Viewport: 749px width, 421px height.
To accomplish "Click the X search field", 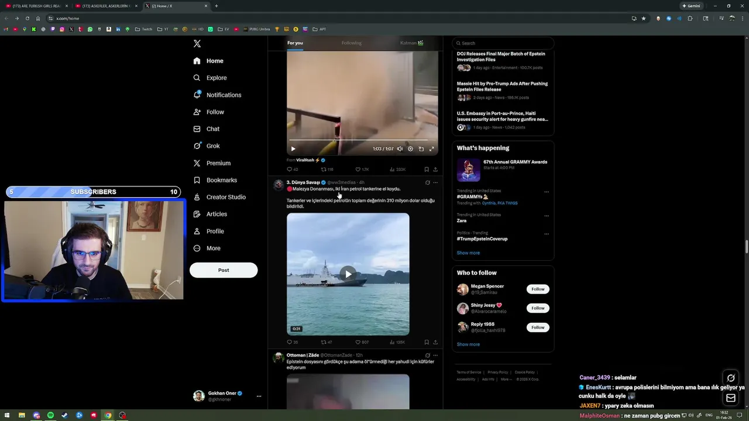I will click(503, 43).
